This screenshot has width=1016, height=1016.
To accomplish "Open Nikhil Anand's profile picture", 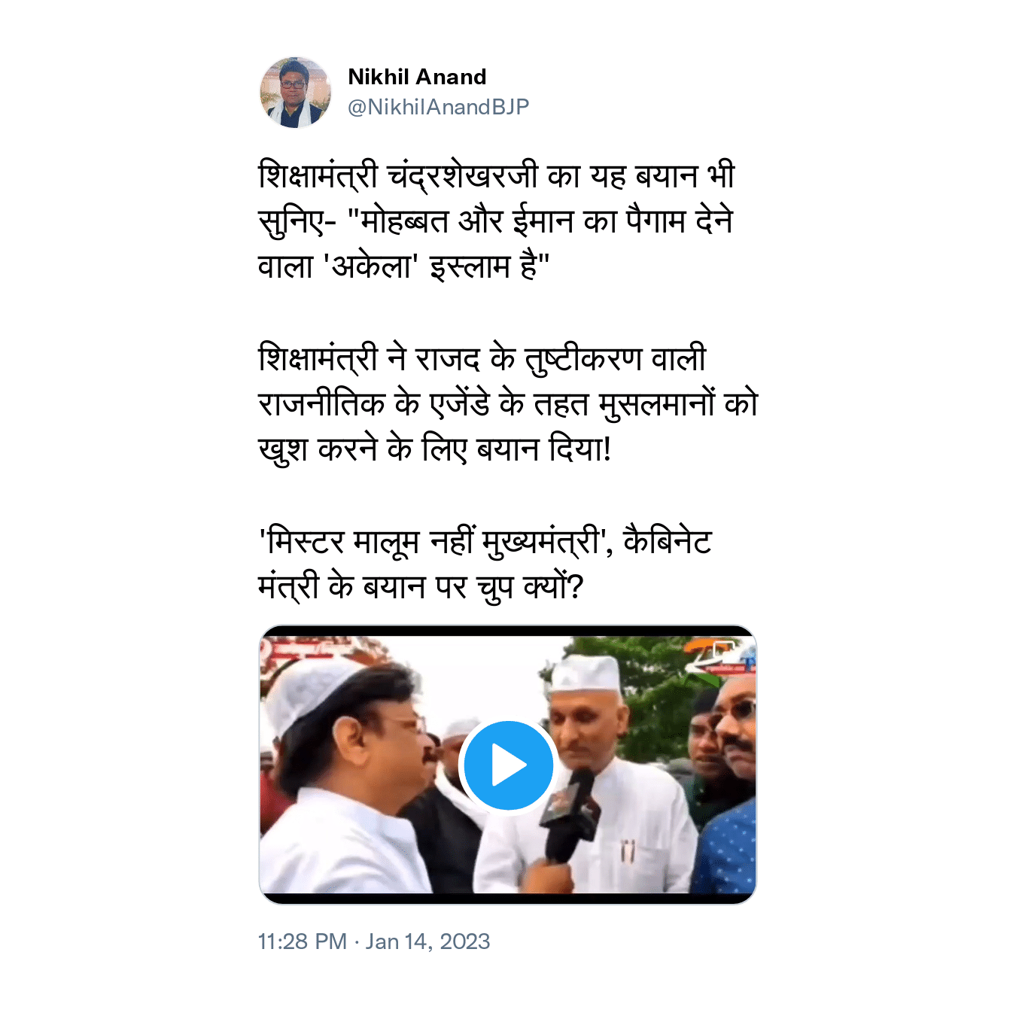I will [295, 93].
